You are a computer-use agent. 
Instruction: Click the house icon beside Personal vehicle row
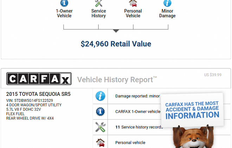[100, 142]
